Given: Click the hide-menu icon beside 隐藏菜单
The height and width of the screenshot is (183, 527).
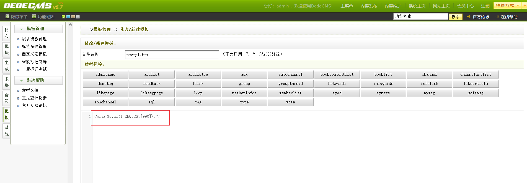Looking at the screenshot, I should tap(7, 17).
